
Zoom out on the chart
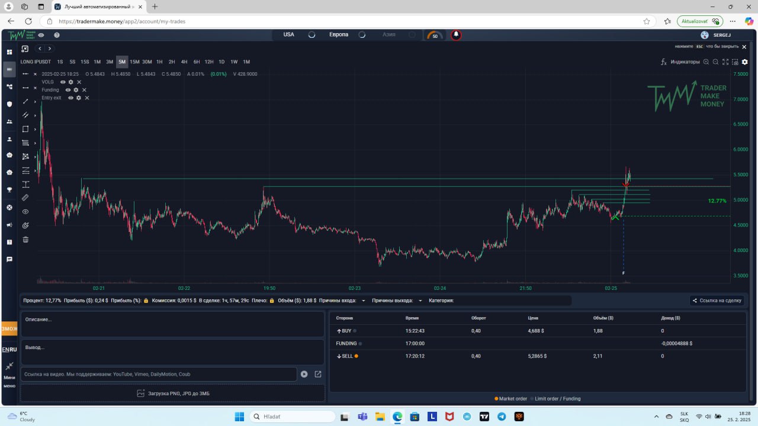tap(715, 62)
